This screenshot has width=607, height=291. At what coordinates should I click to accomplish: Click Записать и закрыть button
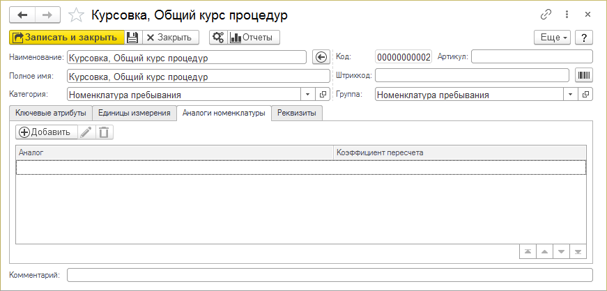pos(67,37)
